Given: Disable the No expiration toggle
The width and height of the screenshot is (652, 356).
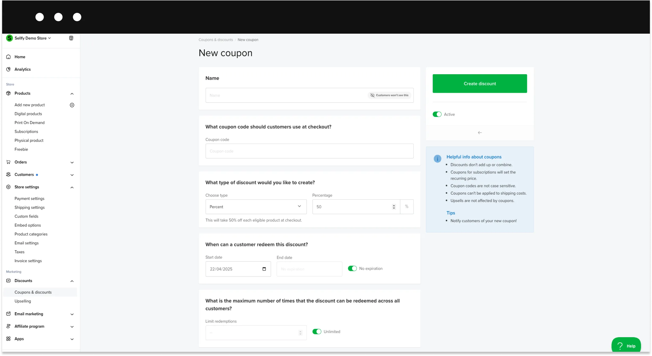Looking at the screenshot, I should 352,269.
